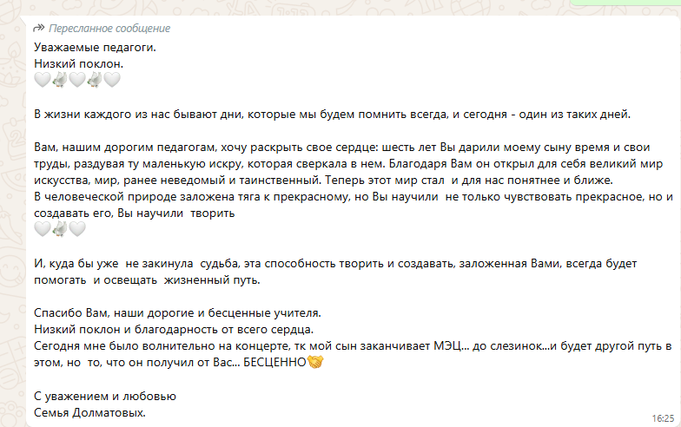681x427 pixels.
Task: Click the 'С уважением и любовью' line
Action: (105, 396)
